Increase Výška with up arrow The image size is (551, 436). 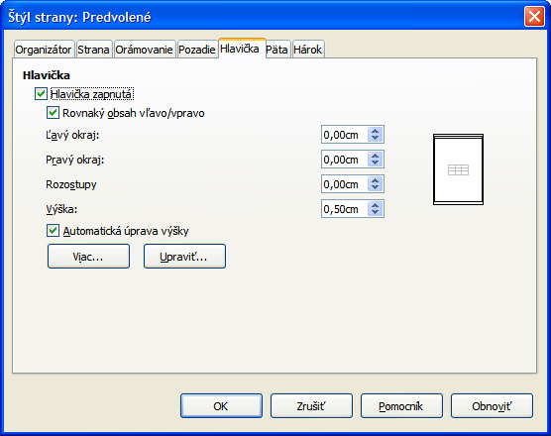[x=376, y=205]
